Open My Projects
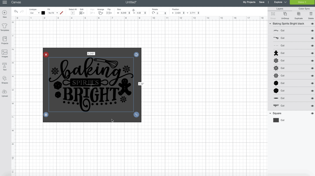 [x=249, y=2]
